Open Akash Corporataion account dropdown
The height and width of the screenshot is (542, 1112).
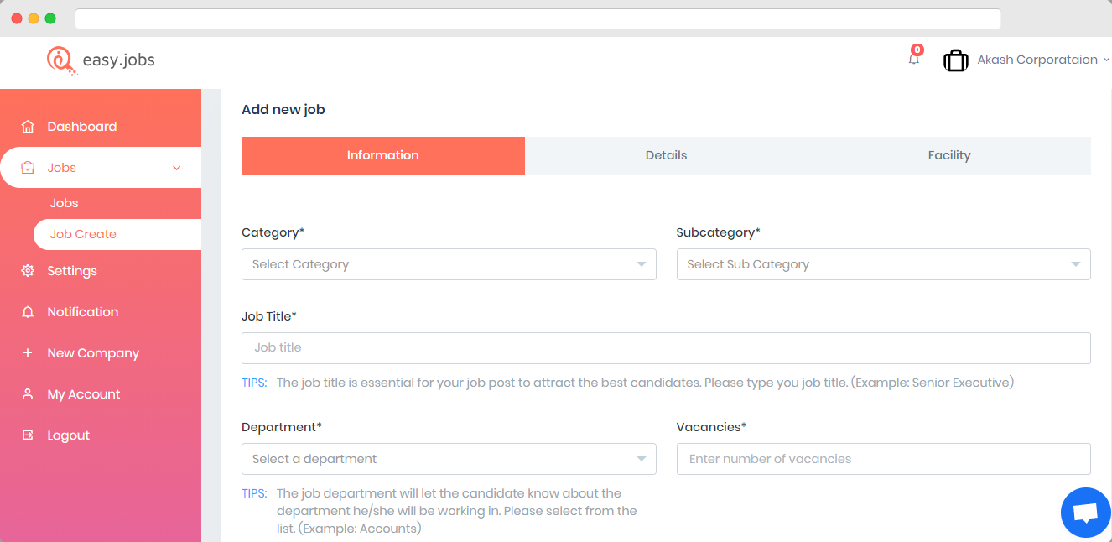click(1043, 60)
